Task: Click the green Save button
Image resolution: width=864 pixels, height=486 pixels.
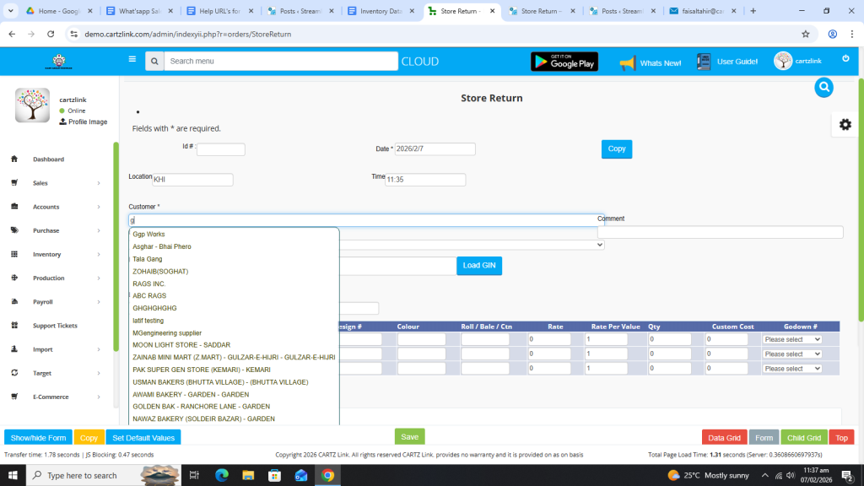Action: [409, 437]
